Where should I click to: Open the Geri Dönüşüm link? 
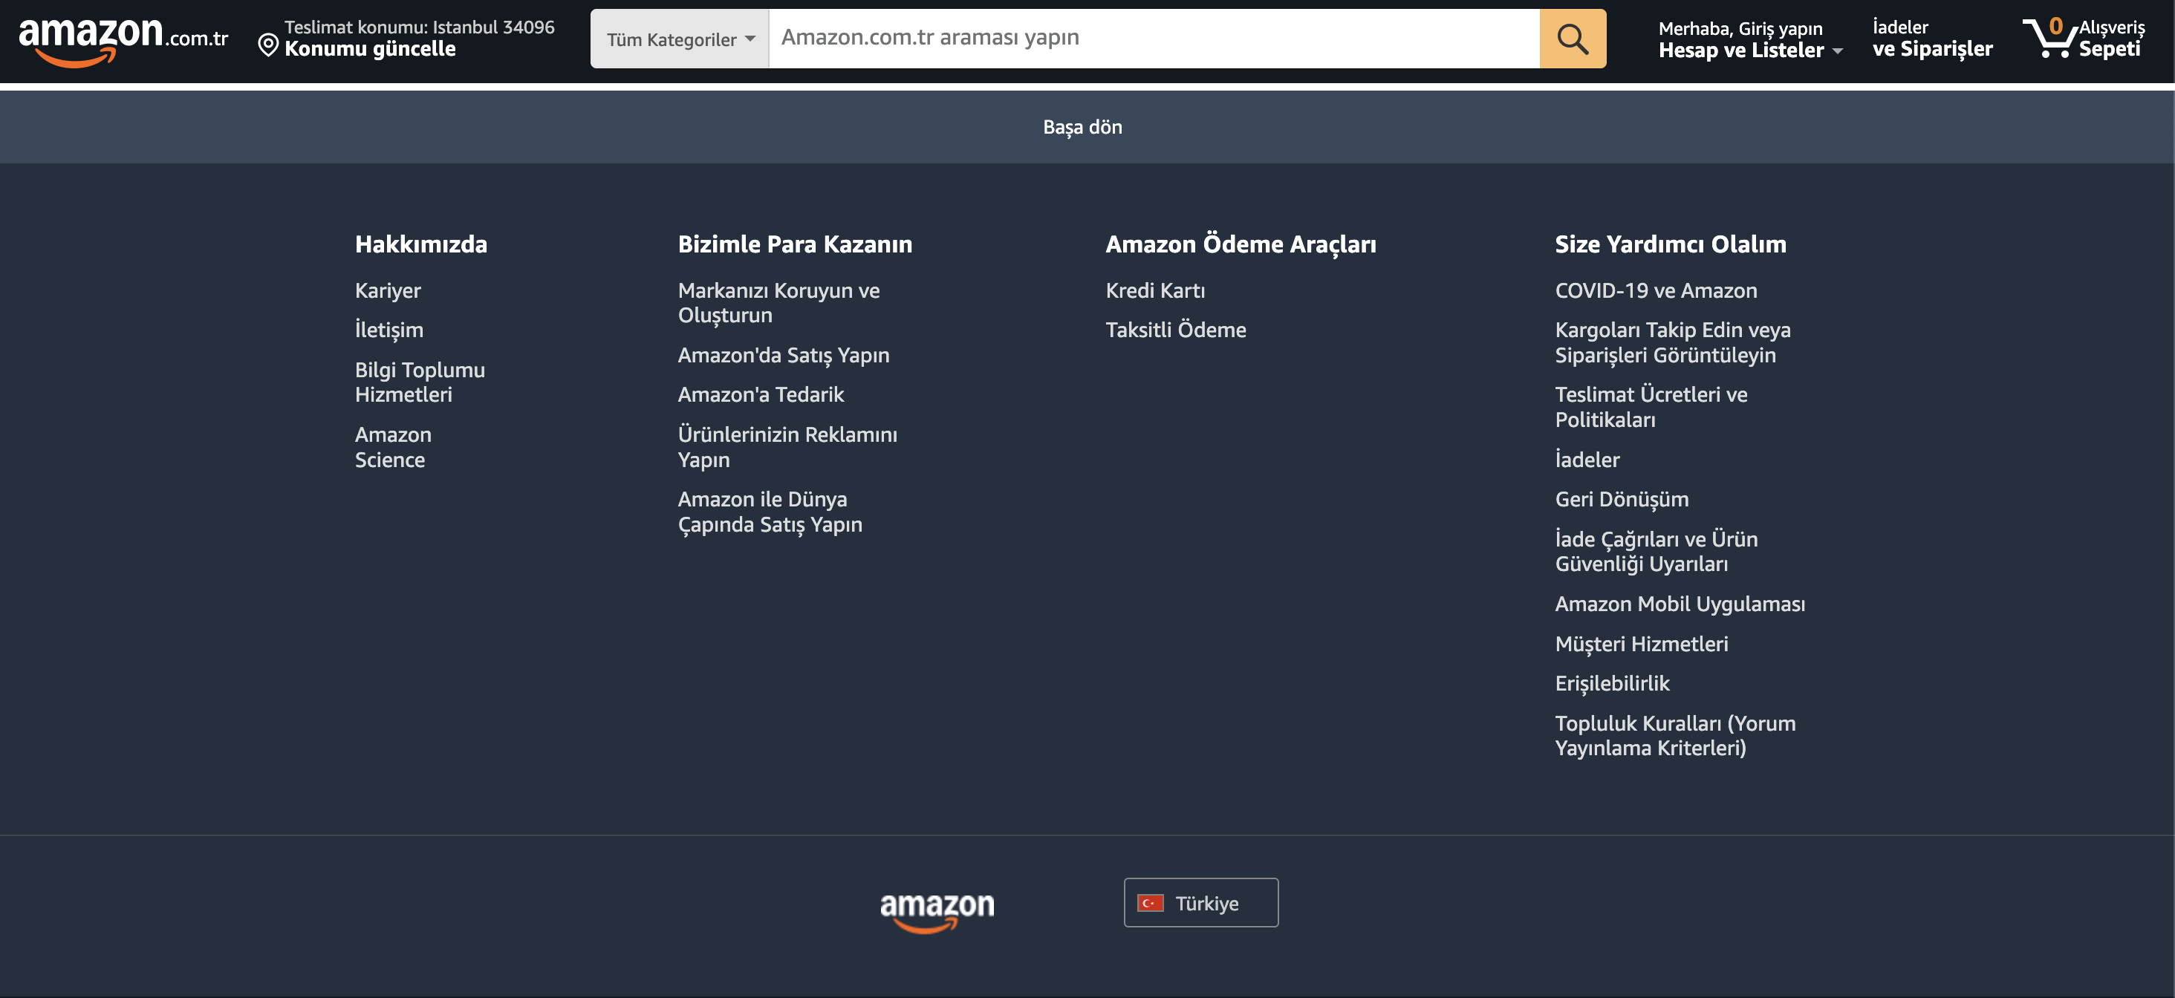tap(1622, 499)
